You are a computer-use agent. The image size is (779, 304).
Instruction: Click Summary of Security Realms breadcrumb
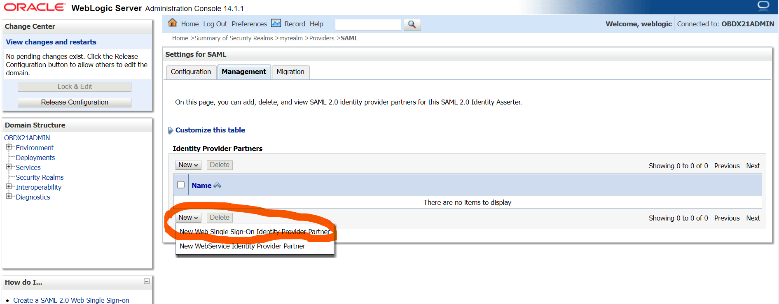click(x=234, y=38)
